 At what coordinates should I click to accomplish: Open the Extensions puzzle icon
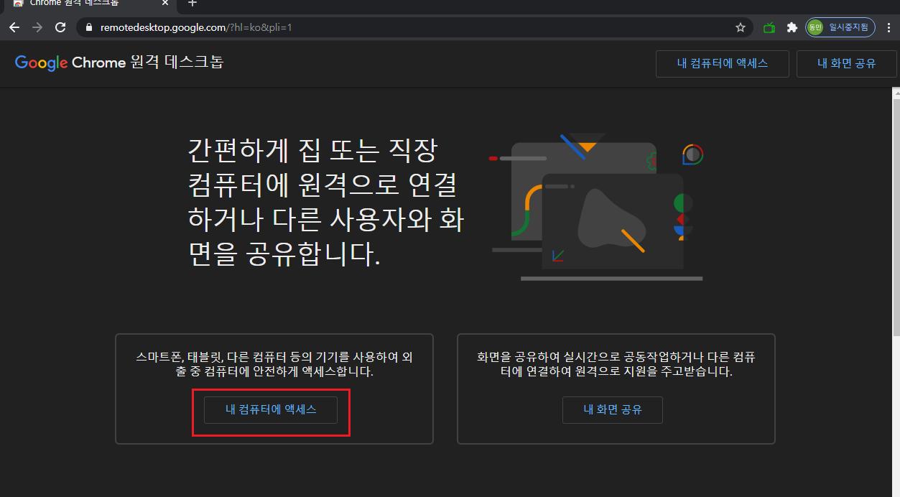[792, 27]
